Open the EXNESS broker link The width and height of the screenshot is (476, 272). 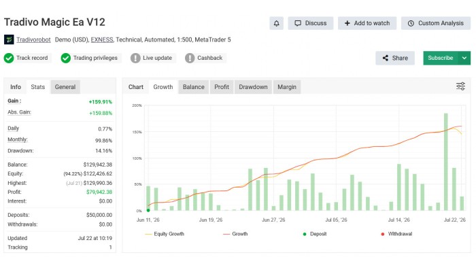point(102,39)
